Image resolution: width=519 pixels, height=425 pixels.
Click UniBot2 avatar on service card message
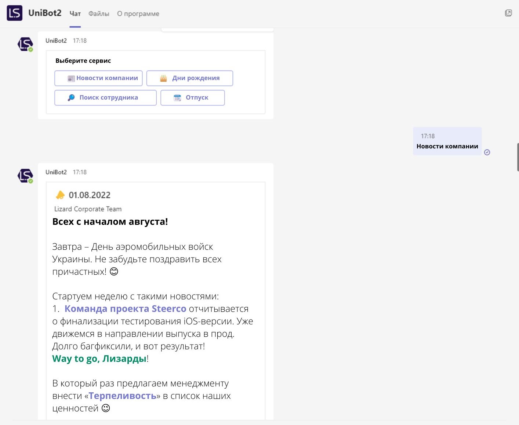click(x=25, y=44)
